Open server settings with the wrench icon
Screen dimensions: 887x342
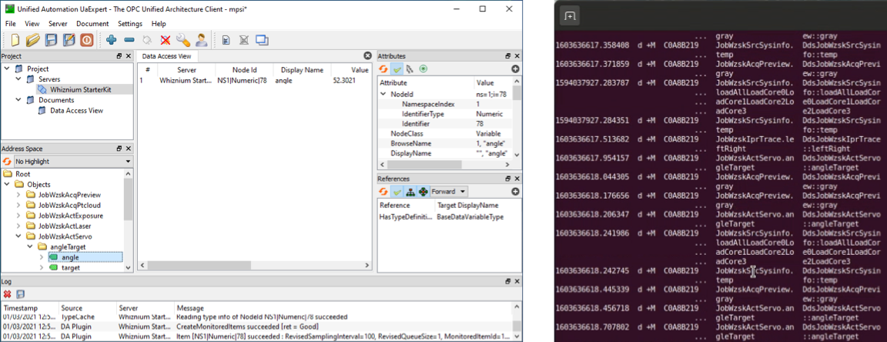[182, 40]
